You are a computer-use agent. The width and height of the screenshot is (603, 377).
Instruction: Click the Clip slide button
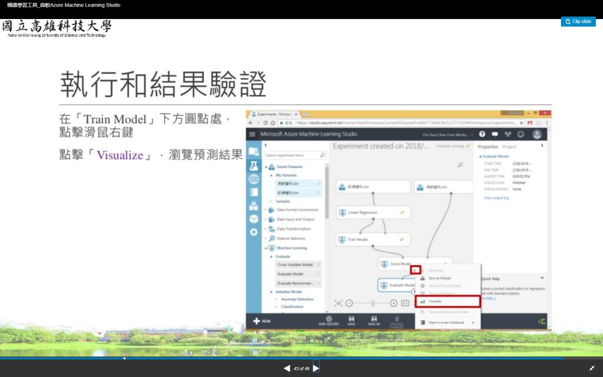click(578, 22)
